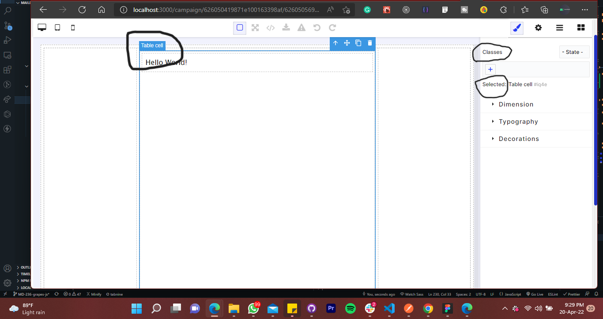This screenshot has height=319, width=603.
Task: Click the Table cell badge label
Action: pyautogui.click(x=152, y=46)
